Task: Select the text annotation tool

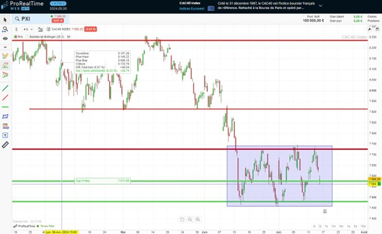Action: coord(5,135)
